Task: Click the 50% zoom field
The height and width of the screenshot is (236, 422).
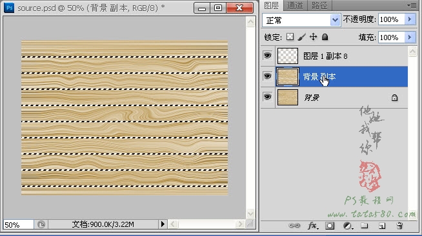Action: click(18, 224)
